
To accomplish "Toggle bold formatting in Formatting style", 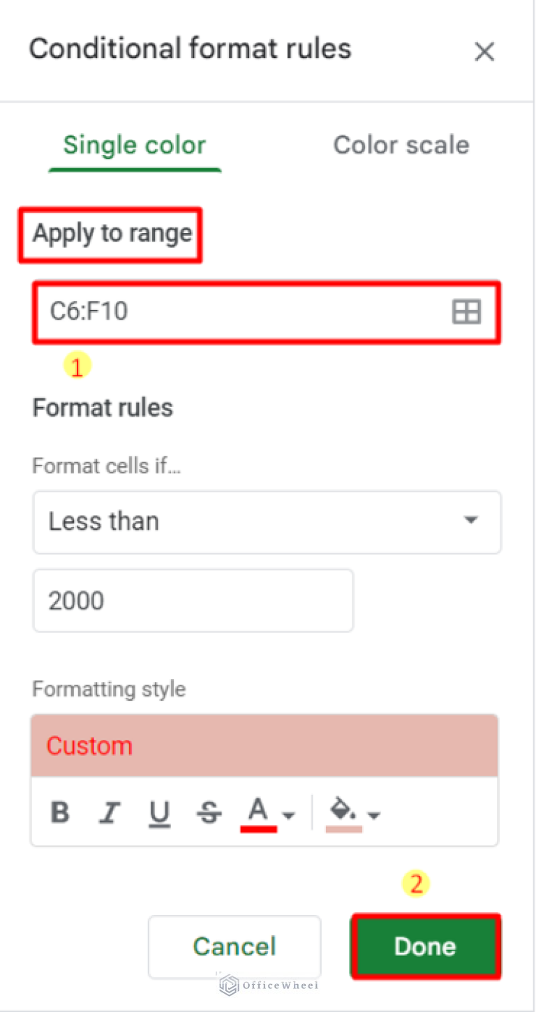I will 61,812.
